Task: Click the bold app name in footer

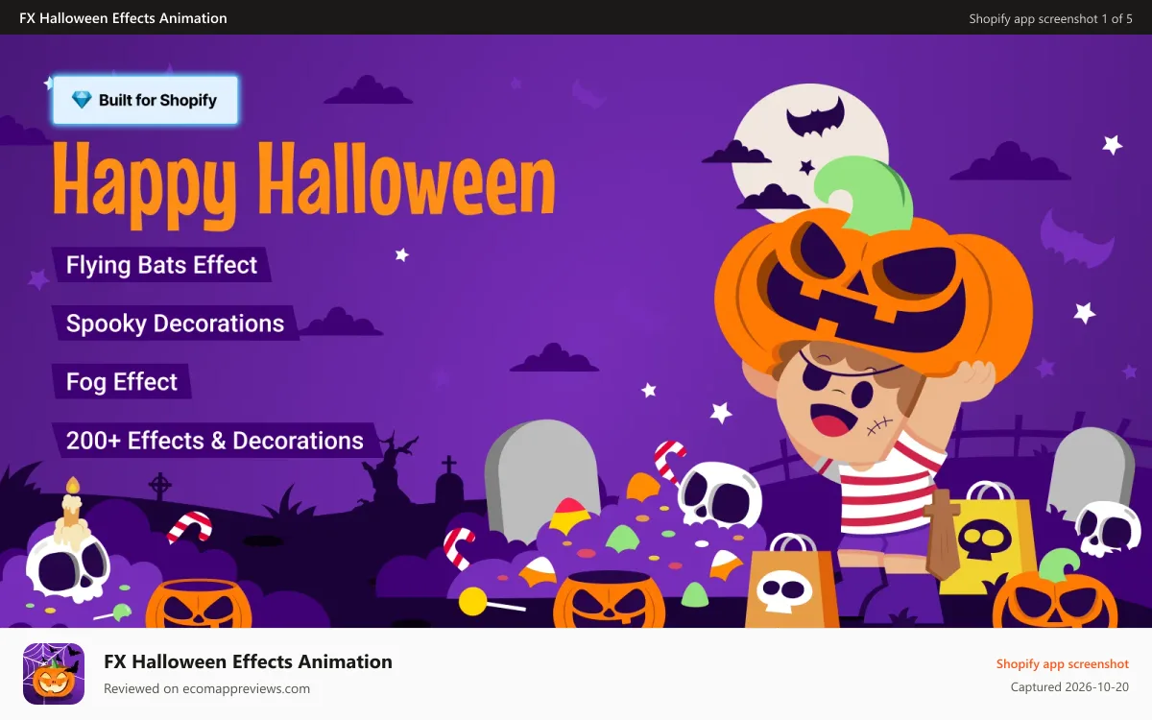Action: click(248, 661)
